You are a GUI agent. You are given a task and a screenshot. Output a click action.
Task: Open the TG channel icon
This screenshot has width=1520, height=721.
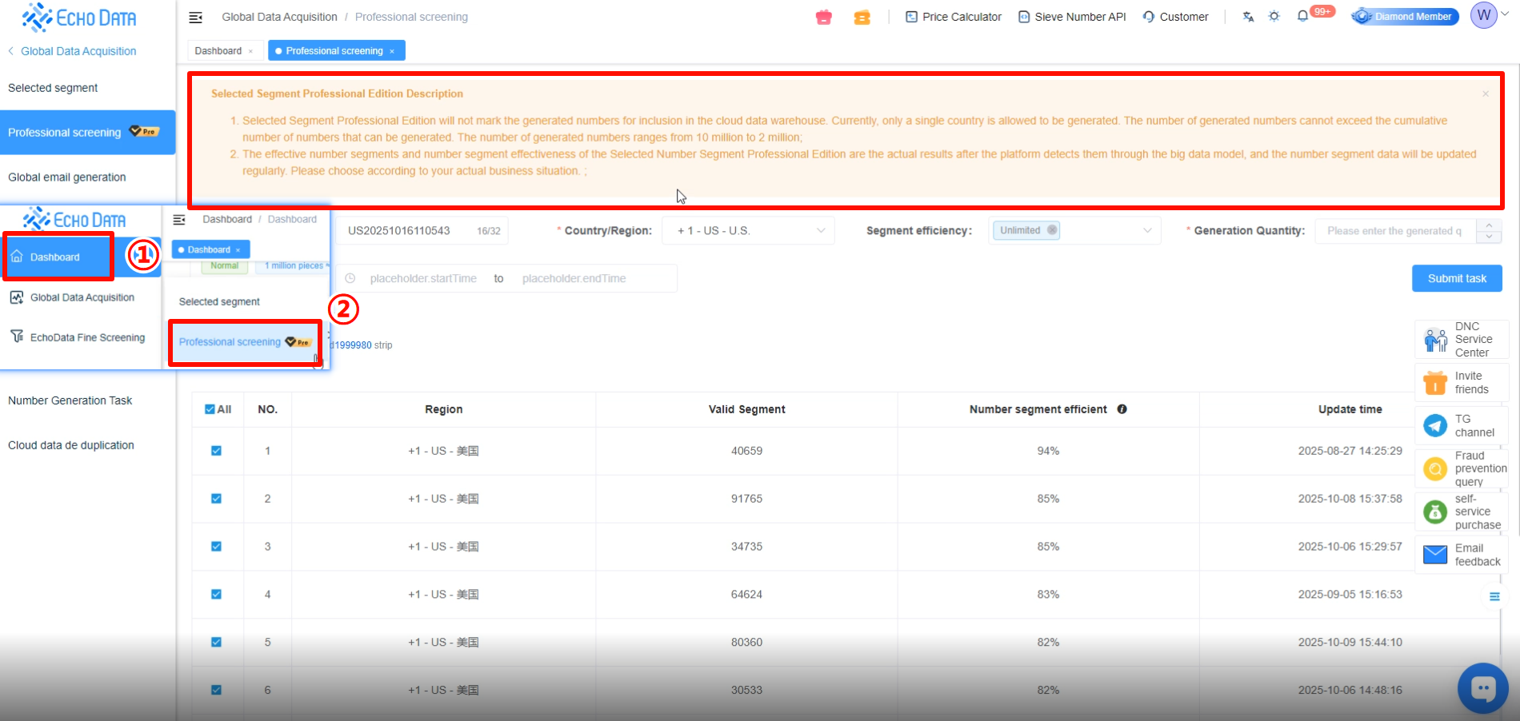1435,425
